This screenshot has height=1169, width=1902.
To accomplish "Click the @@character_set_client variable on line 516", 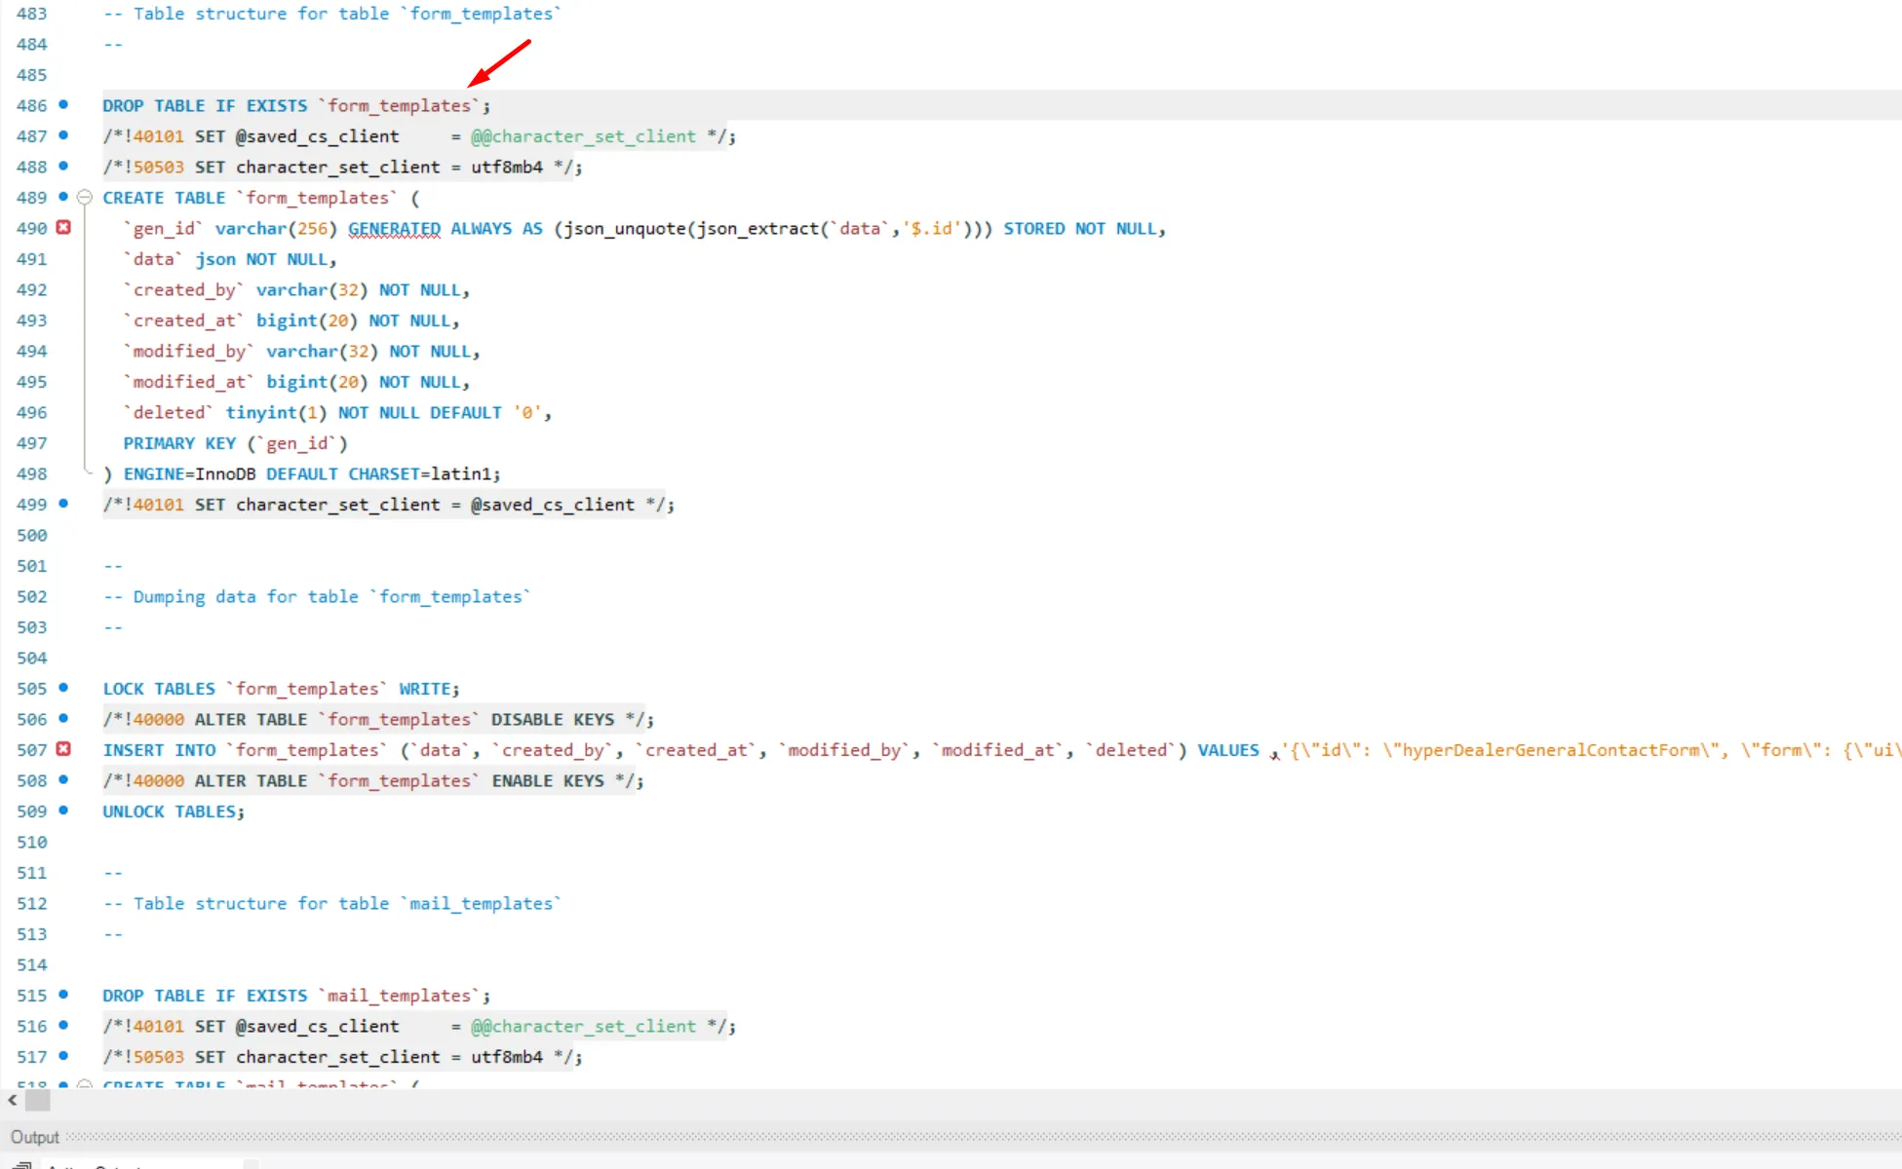I will pyautogui.click(x=583, y=1026).
